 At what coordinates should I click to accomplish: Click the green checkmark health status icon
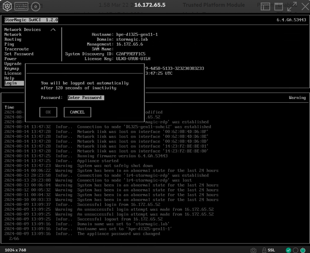288,250
